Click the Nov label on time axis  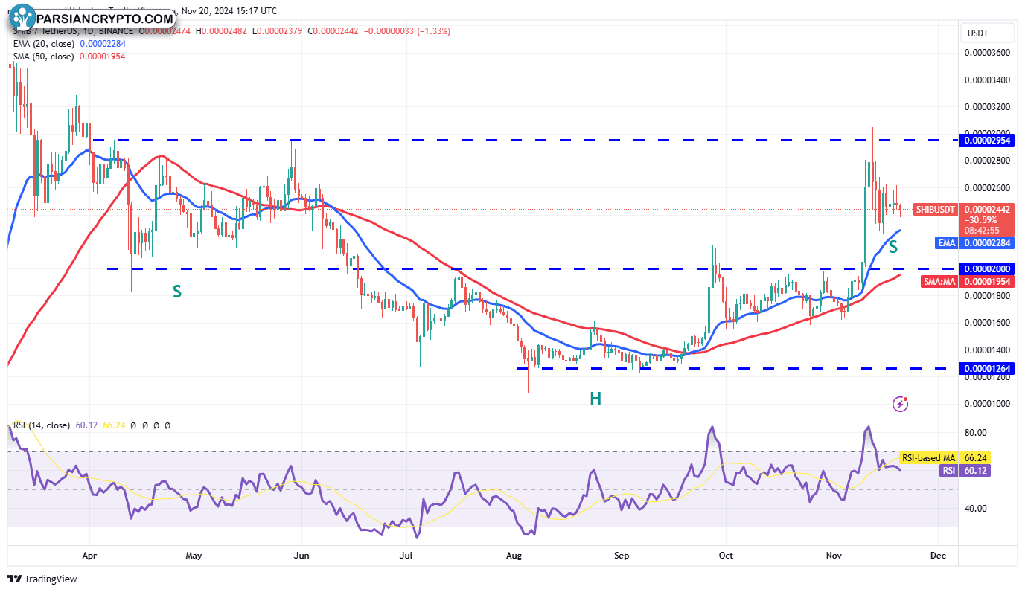click(834, 555)
